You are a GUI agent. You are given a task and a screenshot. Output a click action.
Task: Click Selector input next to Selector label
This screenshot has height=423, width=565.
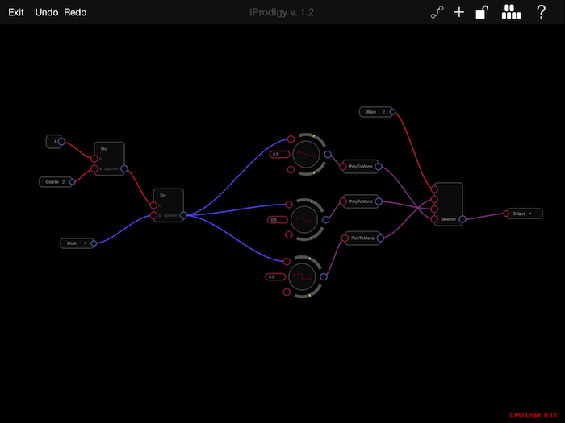[434, 219]
